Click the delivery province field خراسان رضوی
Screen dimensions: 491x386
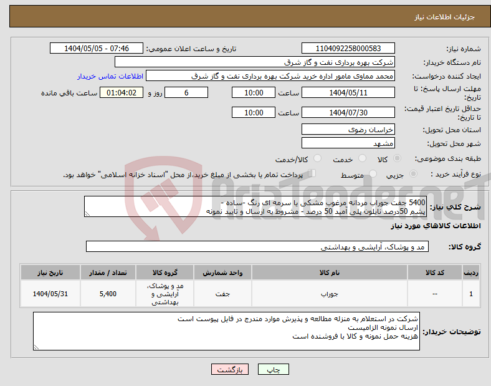click(x=348, y=129)
